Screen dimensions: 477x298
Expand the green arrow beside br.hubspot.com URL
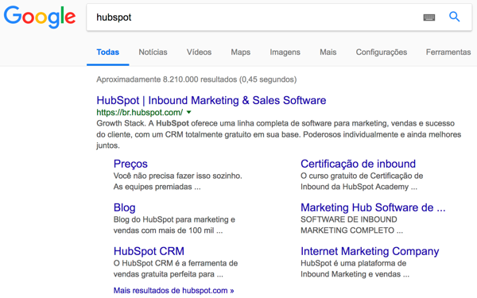click(189, 112)
